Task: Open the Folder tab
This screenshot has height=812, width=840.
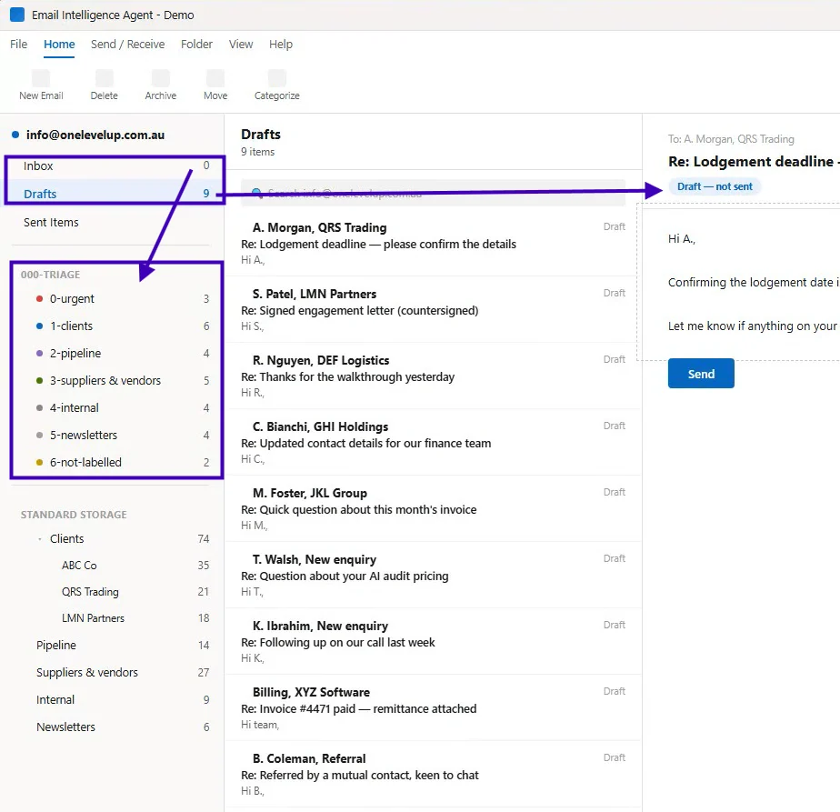Action: click(196, 44)
